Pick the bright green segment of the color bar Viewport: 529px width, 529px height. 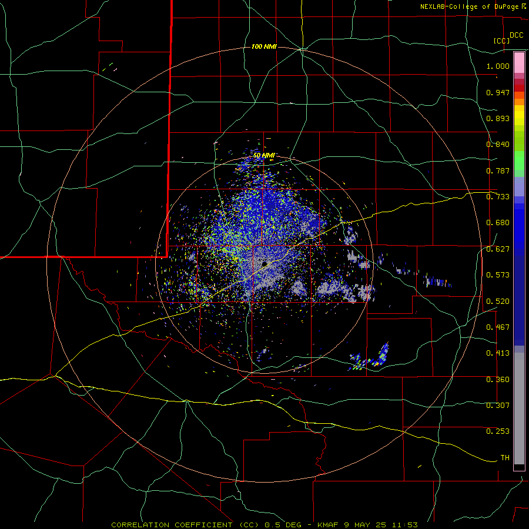(x=519, y=160)
